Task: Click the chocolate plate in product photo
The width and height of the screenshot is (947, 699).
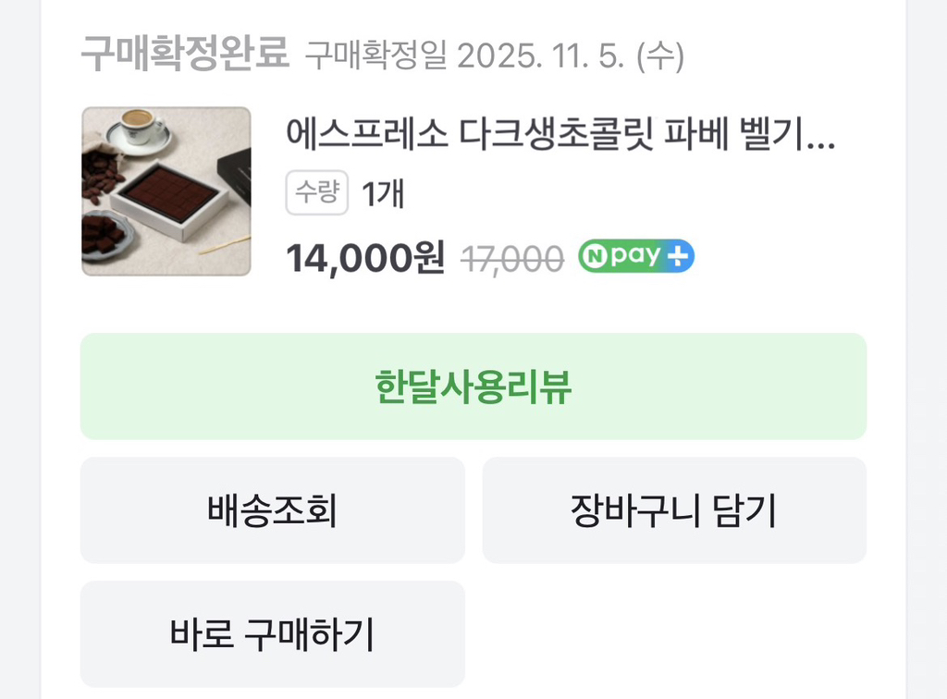Action: (x=106, y=236)
